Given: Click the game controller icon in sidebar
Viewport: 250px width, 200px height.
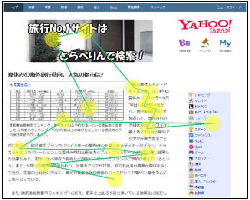Looking at the screenshot, I should tap(191, 153).
